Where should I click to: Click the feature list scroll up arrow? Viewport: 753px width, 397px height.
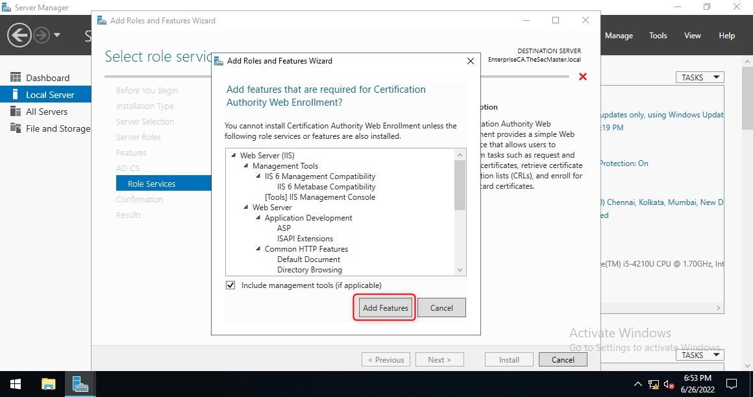coord(460,154)
